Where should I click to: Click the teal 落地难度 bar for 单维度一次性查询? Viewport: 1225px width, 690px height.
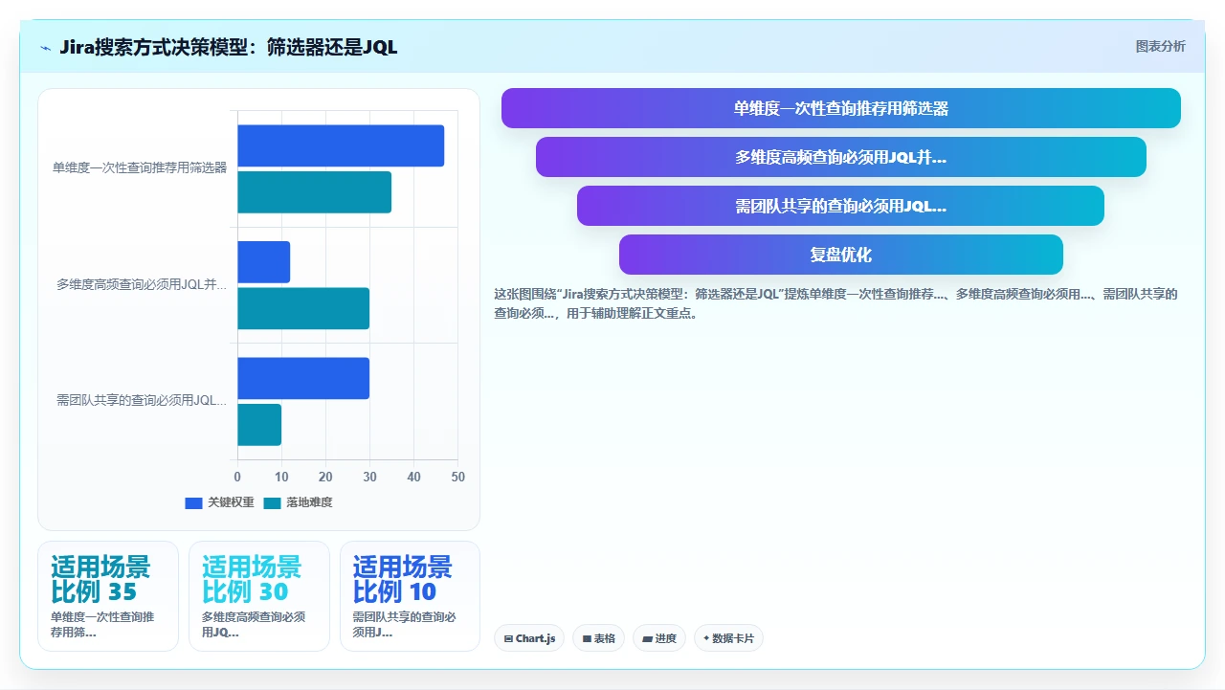314,192
